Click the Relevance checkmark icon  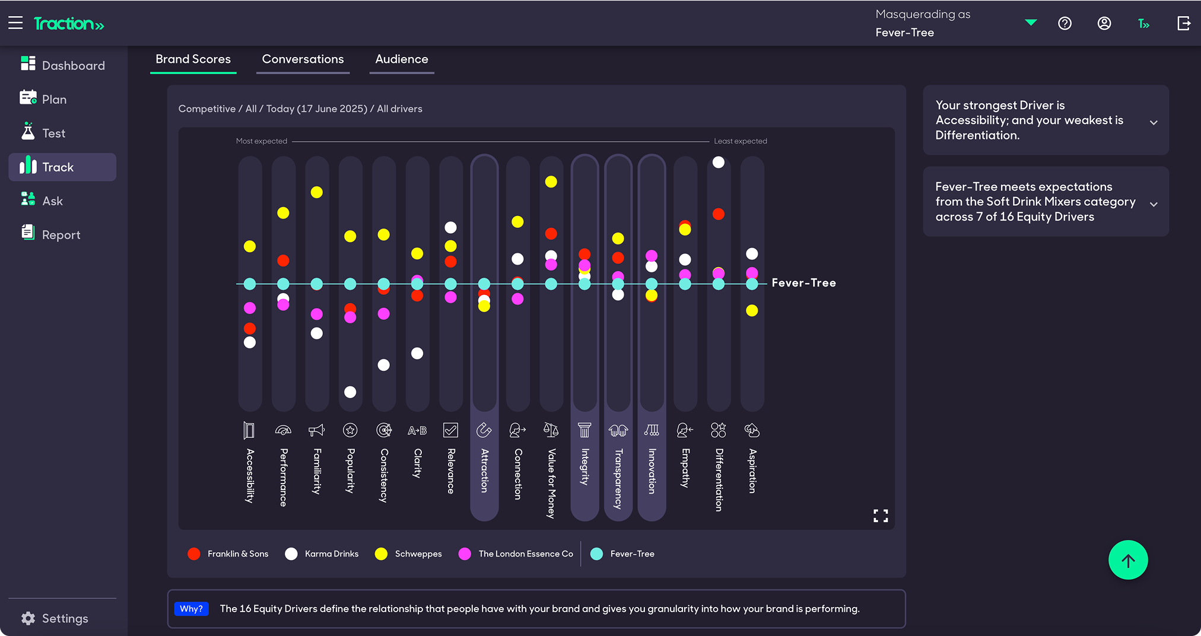tap(451, 430)
